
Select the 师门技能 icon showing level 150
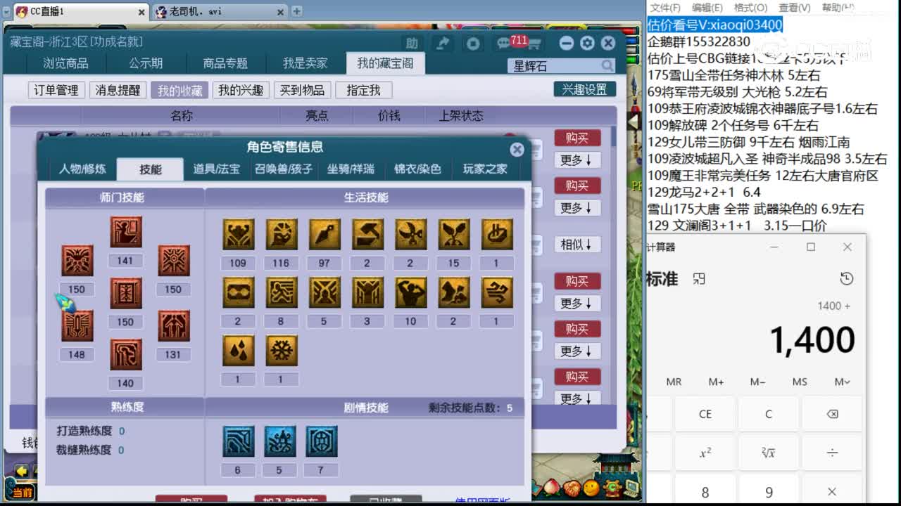pyautogui.click(x=77, y=261)
